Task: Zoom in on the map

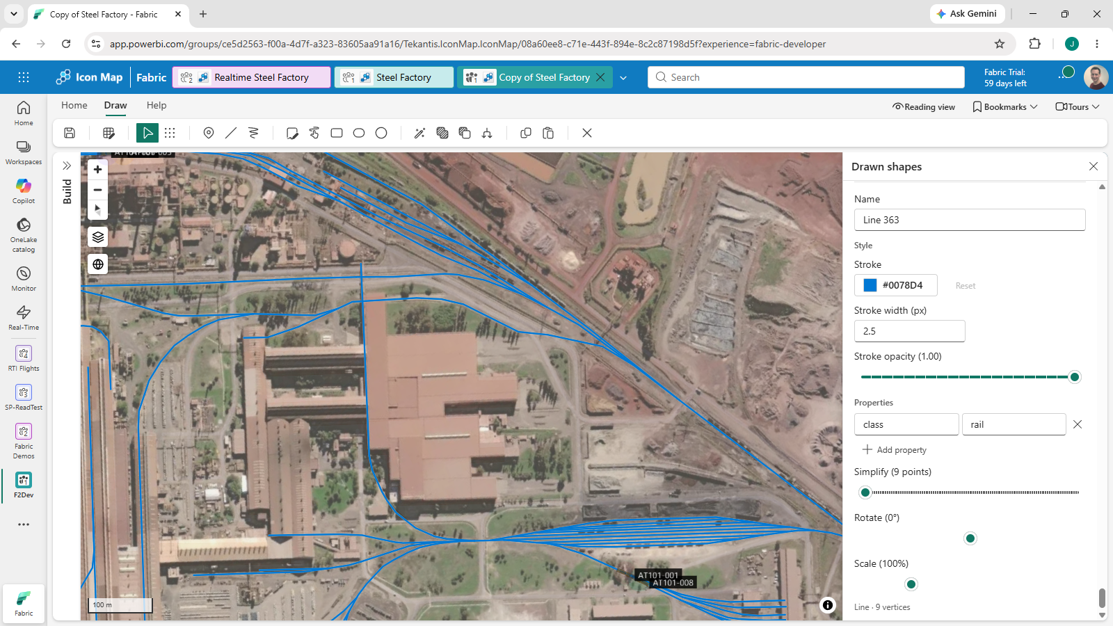Action: 98,169
